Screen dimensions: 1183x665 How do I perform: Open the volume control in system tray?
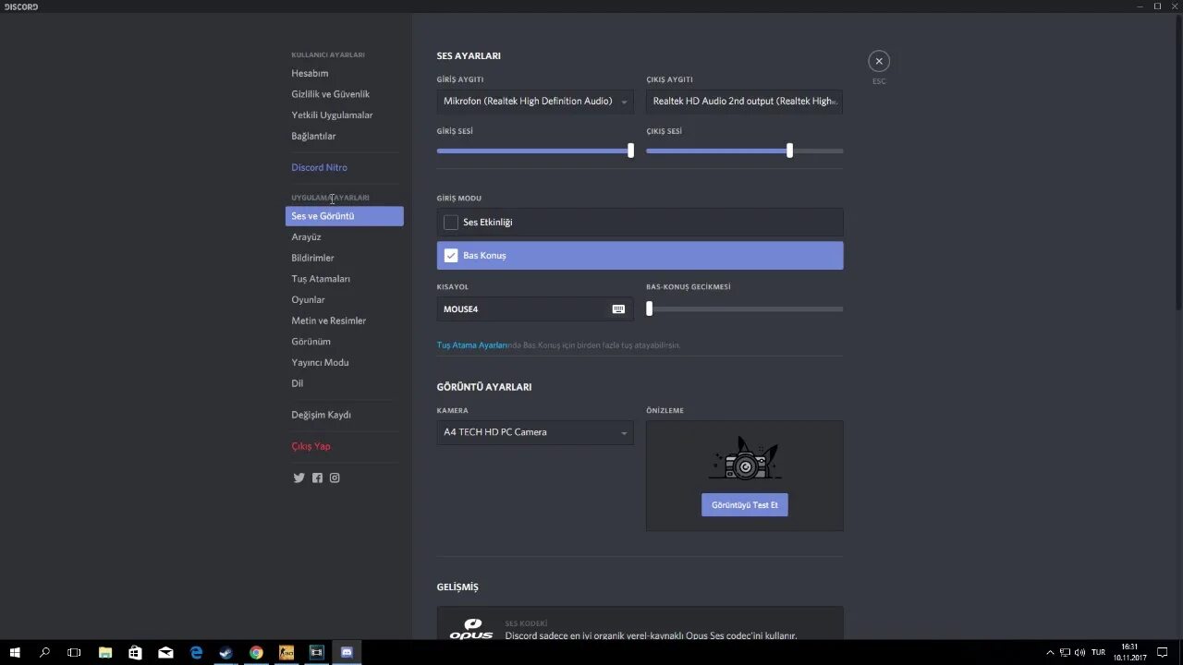click(x=1080, y=652)
